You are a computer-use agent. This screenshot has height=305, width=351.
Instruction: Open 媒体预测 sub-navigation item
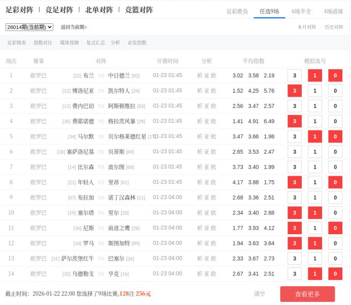(x=69, y=43)
